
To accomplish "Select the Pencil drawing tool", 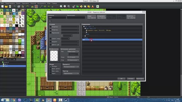I will [41, 7].
